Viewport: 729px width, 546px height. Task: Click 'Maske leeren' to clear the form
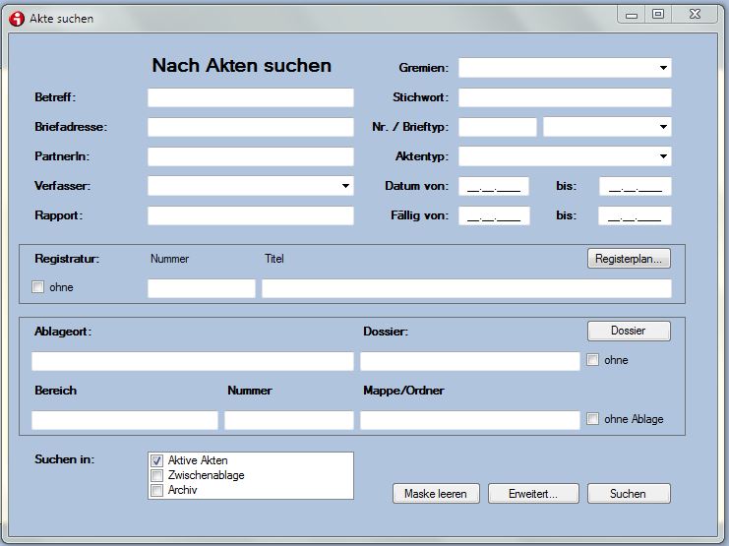coord(435,494)
